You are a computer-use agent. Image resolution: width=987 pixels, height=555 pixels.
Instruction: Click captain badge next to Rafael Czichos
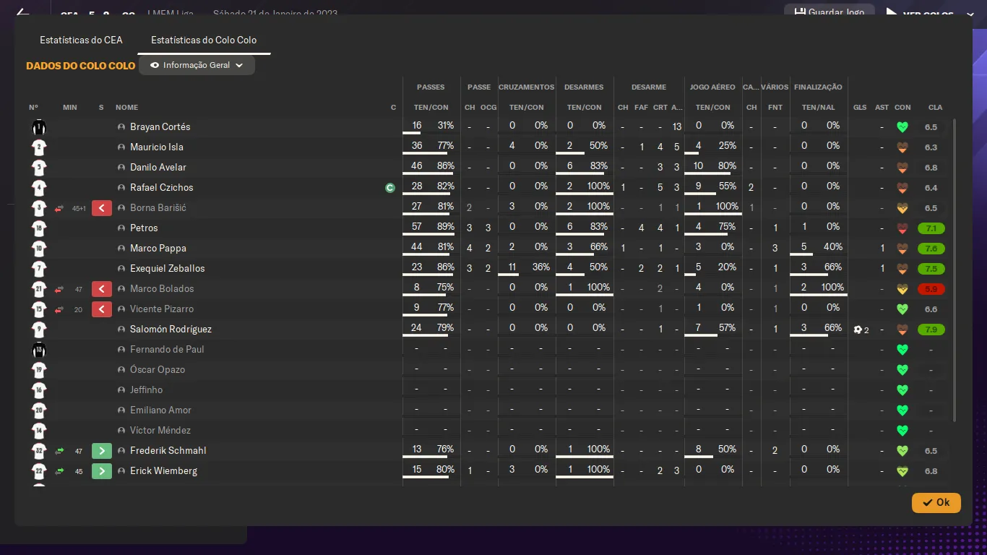(390, 188)
